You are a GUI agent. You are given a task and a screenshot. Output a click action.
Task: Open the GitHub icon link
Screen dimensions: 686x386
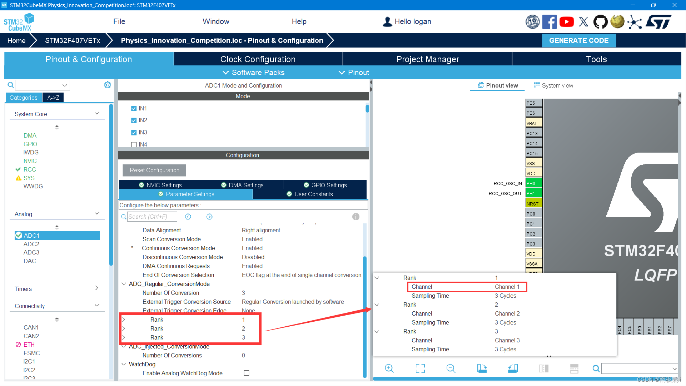[x=600, y=22]
